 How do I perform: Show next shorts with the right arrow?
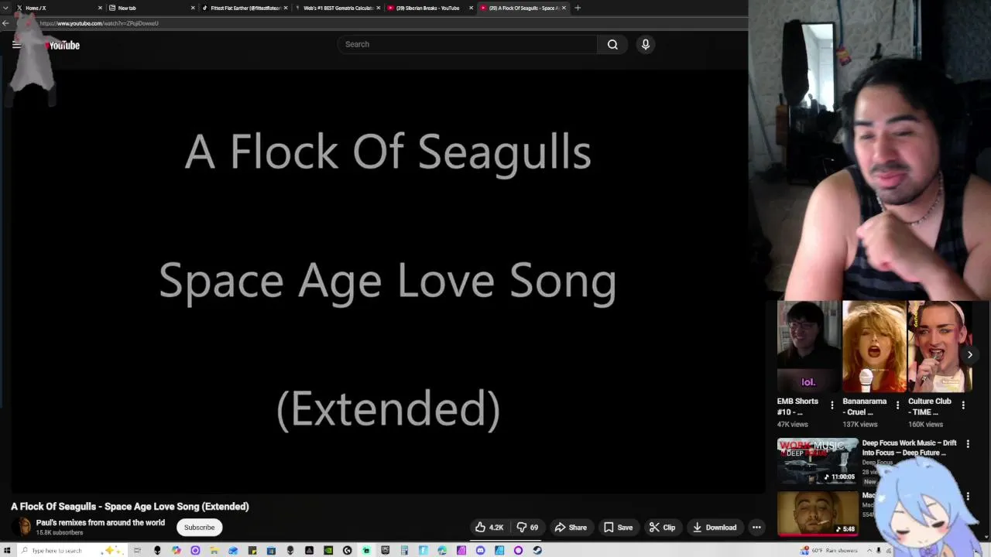pyautogui.click(x=969, y=354)
